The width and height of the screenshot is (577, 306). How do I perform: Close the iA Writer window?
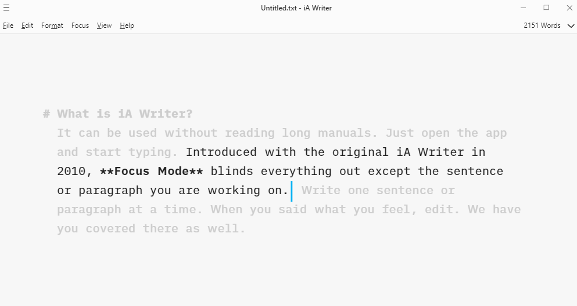(x=569, y=8)
